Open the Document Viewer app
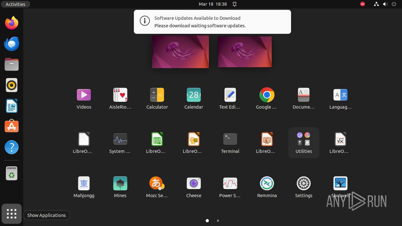 tap(304, 98)
